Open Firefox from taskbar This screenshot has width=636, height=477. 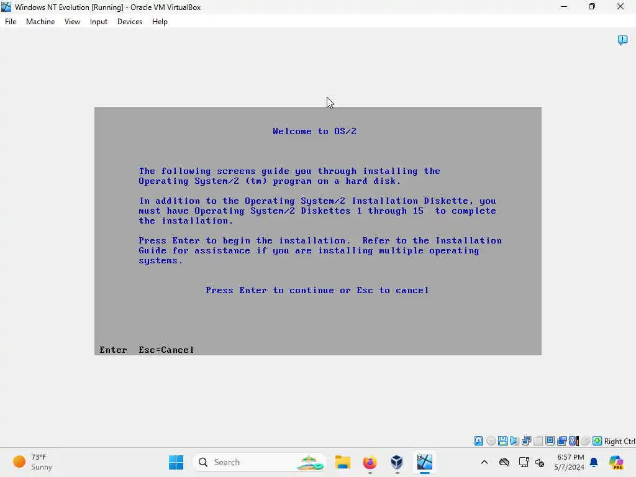point(370,462)
